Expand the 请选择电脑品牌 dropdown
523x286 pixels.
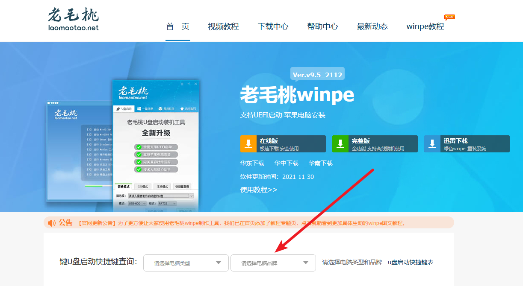pos(273,263)
